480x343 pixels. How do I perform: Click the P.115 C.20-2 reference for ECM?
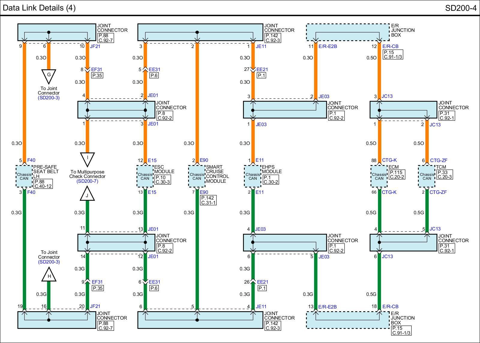tap(397, 175)
